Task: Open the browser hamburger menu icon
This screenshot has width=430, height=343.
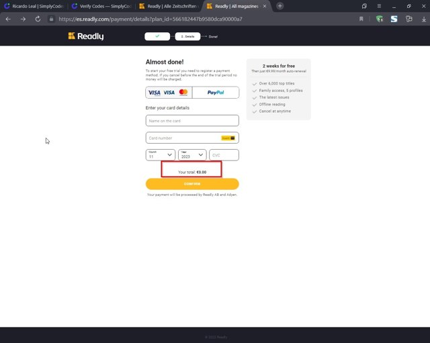Action: [379, 6]
